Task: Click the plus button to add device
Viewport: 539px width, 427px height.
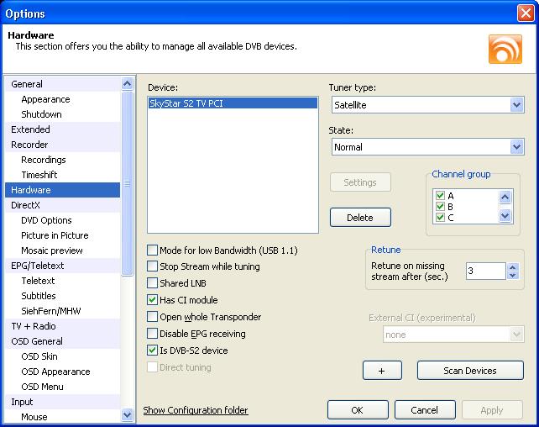Action: tap(382, 371)
